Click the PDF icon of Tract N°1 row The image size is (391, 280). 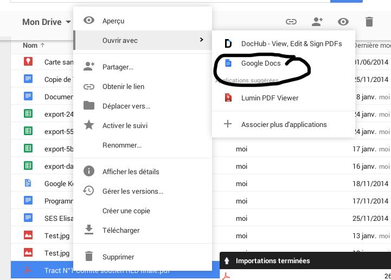click(28, 270)
